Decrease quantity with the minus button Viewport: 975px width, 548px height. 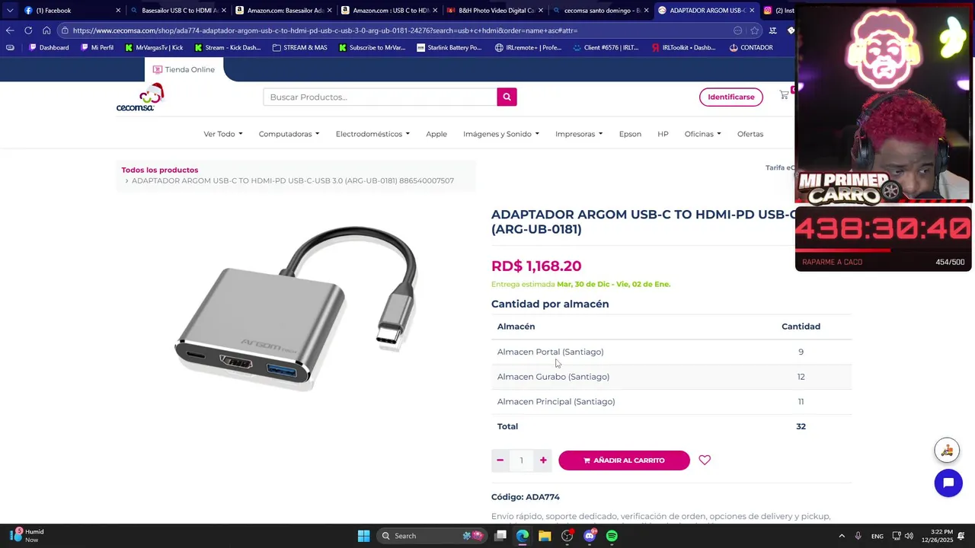coord(500,460)
